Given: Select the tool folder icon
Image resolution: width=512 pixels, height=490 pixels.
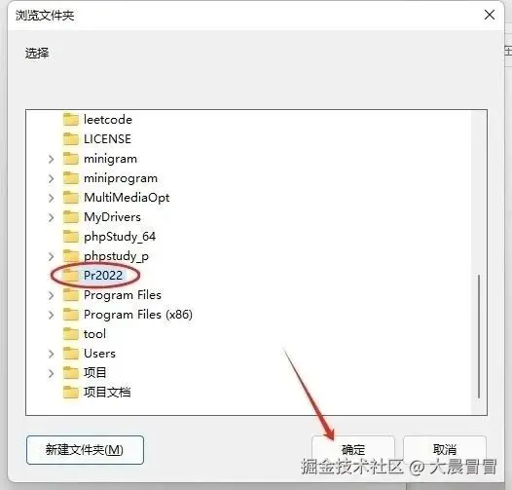Looking at the screenshot, I should click(x=70, y=334).
